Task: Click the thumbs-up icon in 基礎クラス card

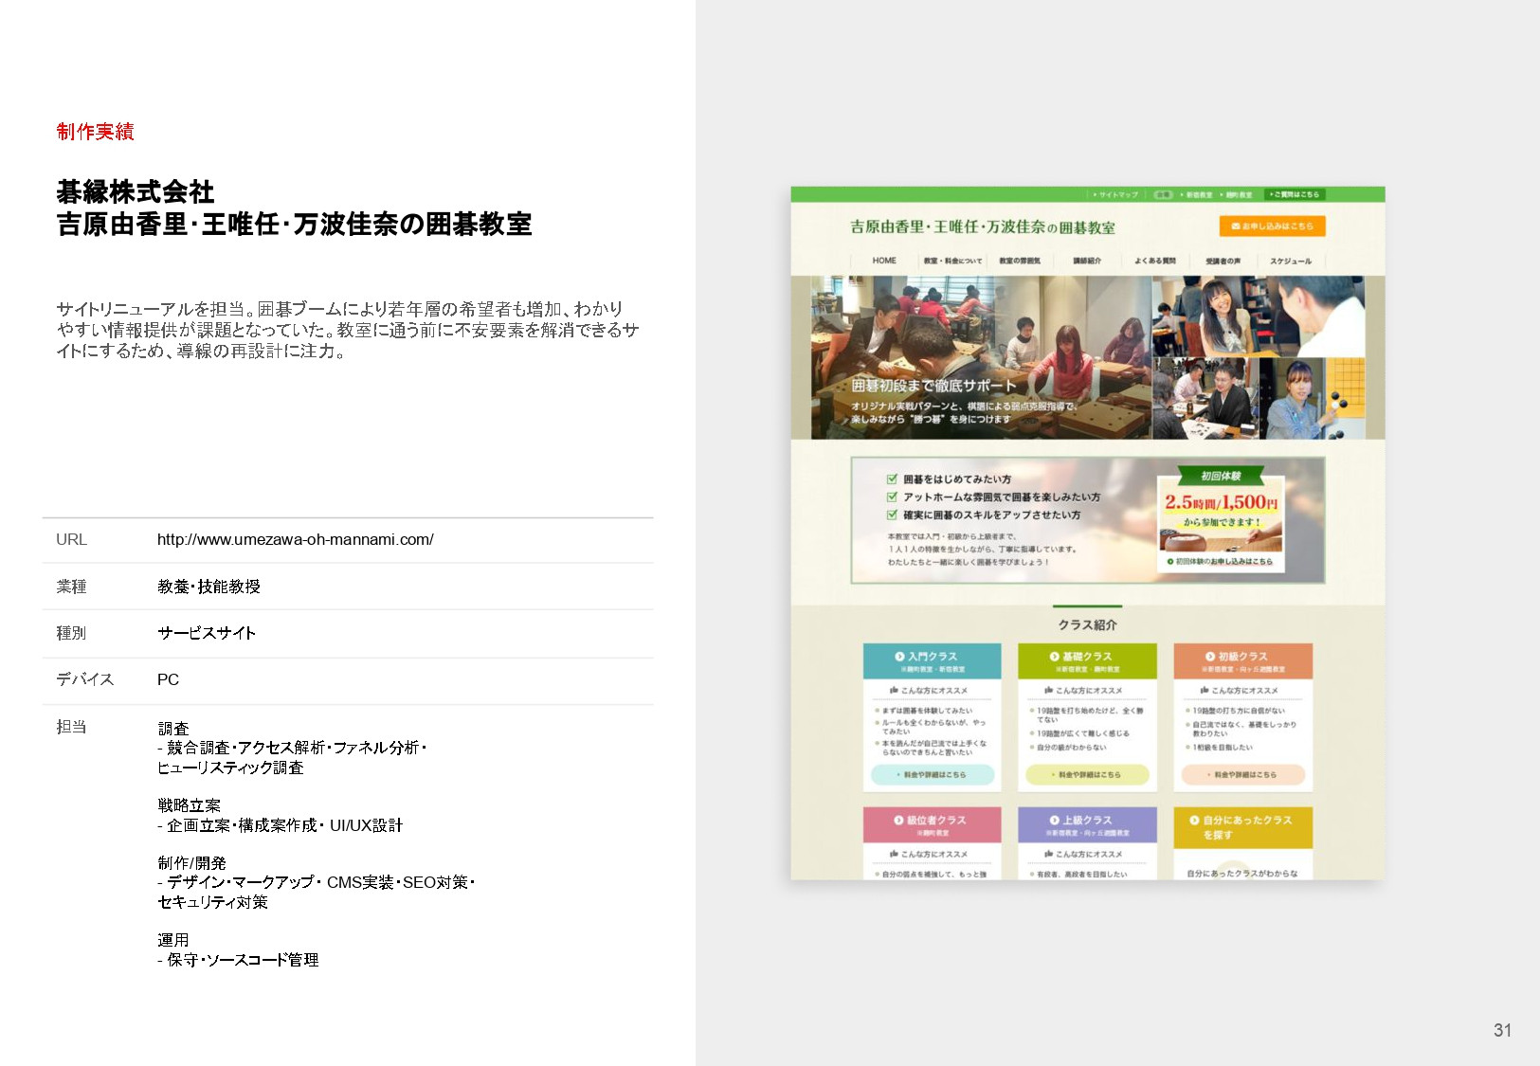Action: point(1048,690)
